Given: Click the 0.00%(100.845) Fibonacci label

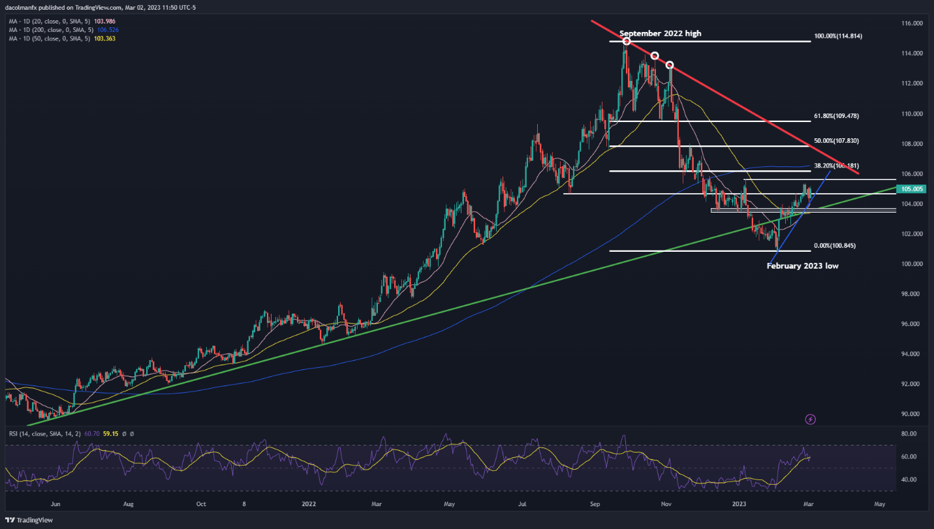Looking at the screenshot, I should (x=834, y=246).
